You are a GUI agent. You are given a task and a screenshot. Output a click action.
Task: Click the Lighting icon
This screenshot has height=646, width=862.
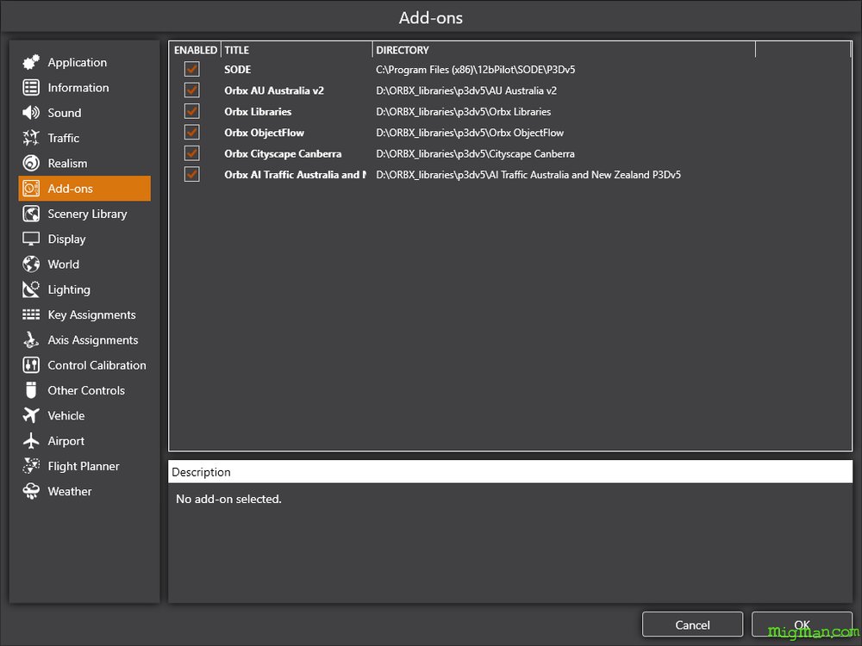31,289
